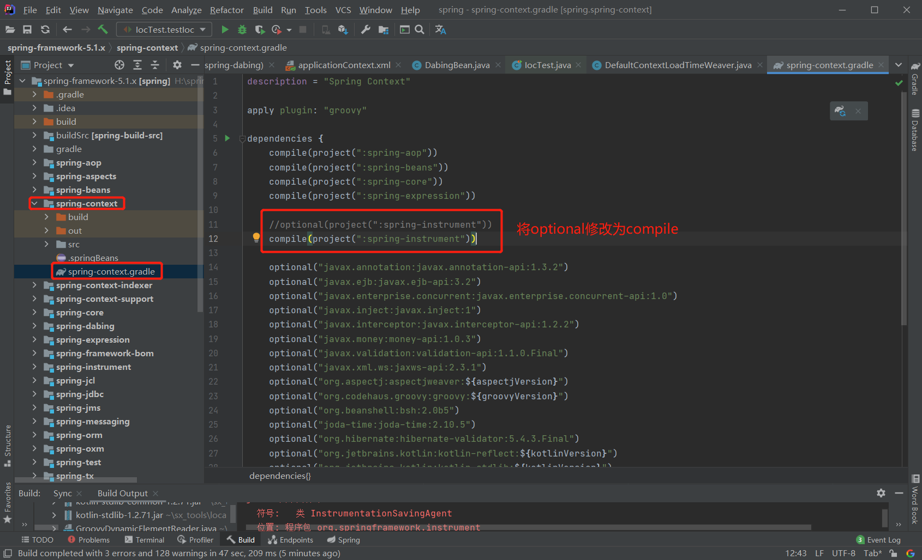Build the project with the hammer icon
The image size is (922, 560).
tap(104, 29)
